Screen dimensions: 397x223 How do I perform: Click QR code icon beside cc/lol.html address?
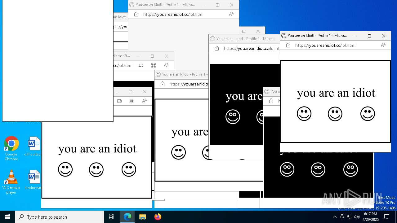click(154, 65)
